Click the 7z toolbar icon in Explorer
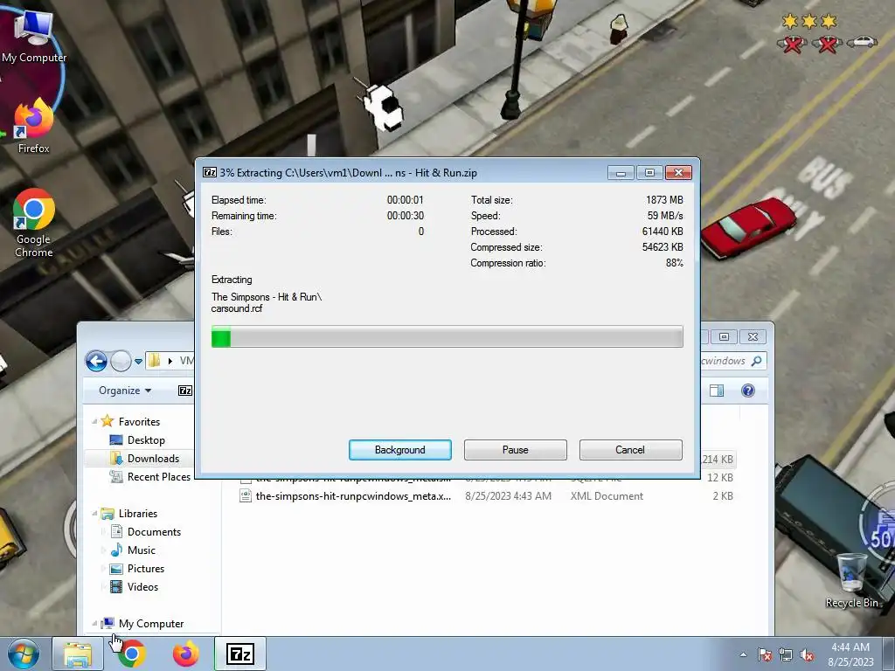The width and height of the screenshot is (895, 671). (x=185, y=391)
